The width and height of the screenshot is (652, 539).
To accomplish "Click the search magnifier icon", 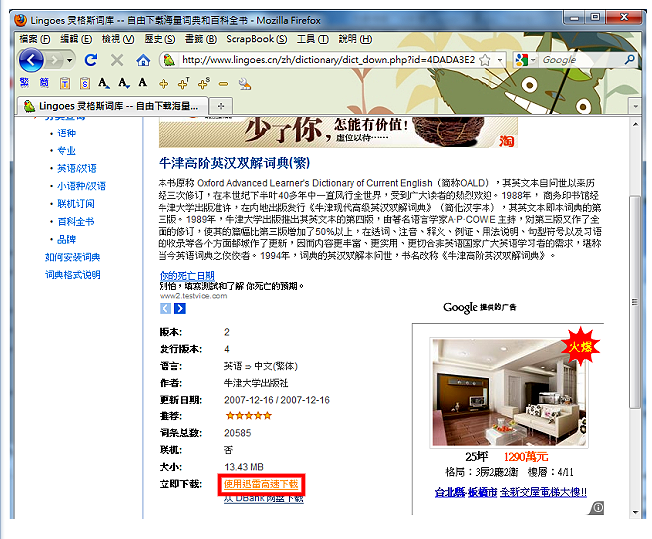I will (629, 60).
